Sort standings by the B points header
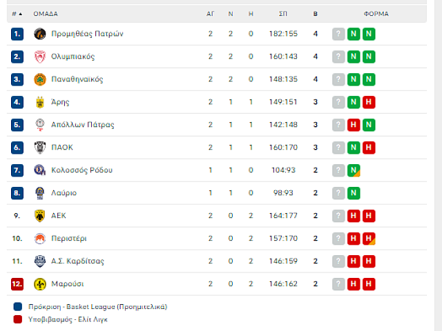 coord(316,14)
